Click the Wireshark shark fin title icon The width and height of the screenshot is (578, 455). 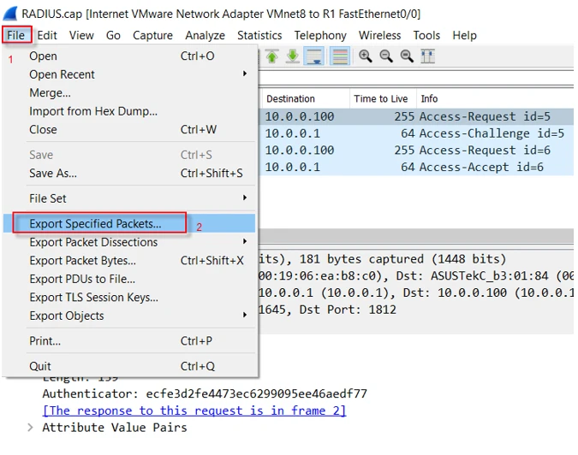10,14
